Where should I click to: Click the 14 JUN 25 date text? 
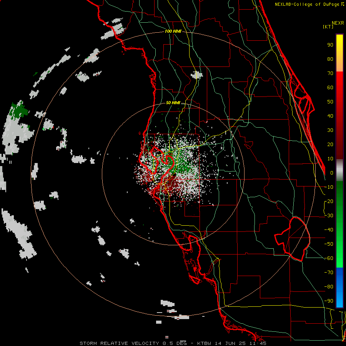(230, 343)
